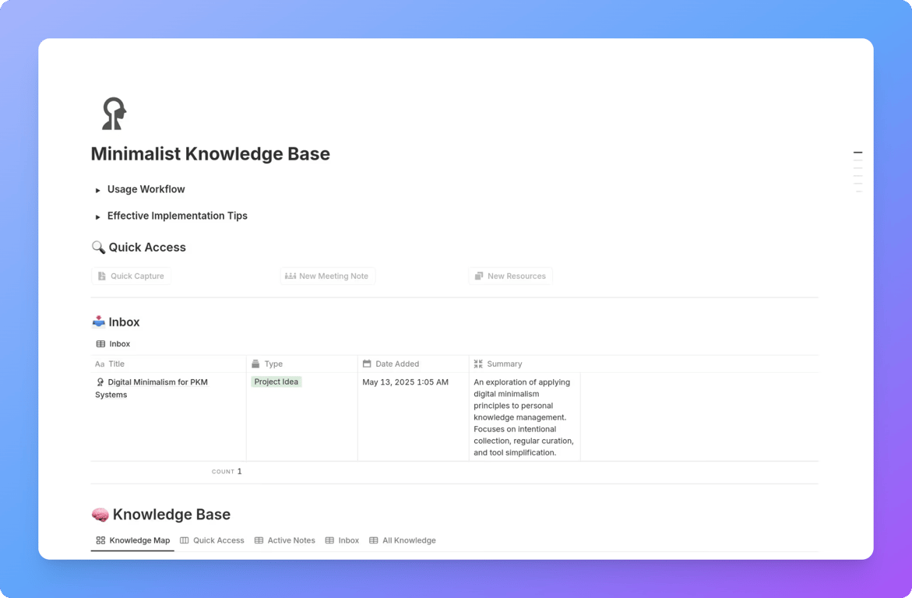Click the Quick Access heading text

pyautogui.click(x=147, y=248)
